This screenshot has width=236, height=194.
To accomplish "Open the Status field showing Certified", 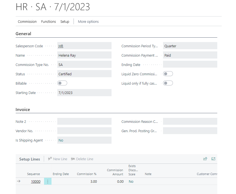I will (x=84, y=74).
